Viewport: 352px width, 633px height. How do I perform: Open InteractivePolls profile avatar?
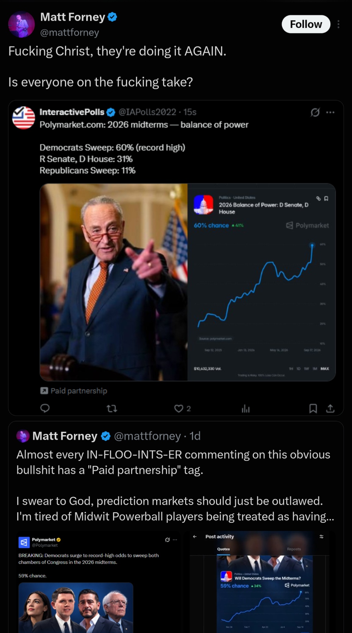24,118
